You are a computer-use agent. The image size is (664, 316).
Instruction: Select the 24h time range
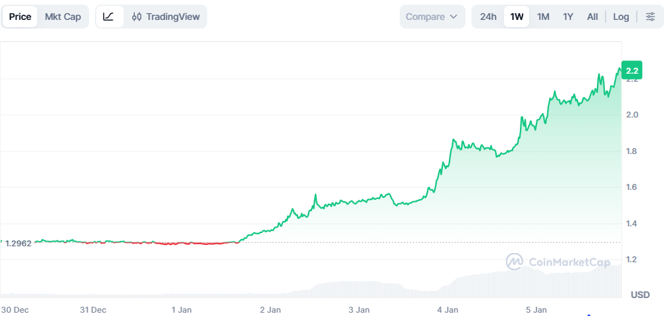pos(488,17)
